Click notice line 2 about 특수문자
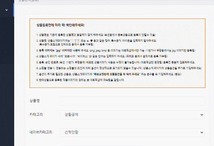 [96, 42]
